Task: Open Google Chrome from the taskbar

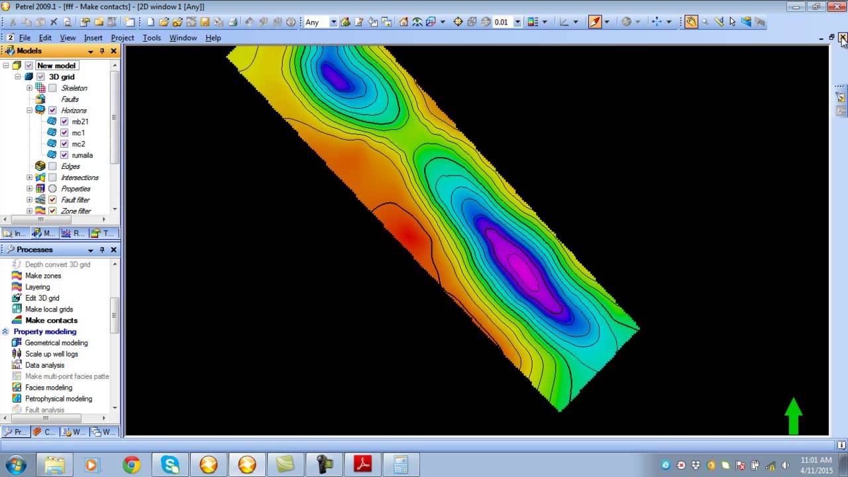Action: (131, 465)
